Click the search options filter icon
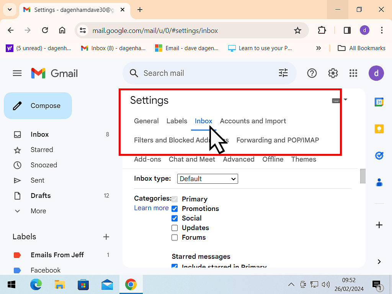392x294 pixels. [283, 73]
